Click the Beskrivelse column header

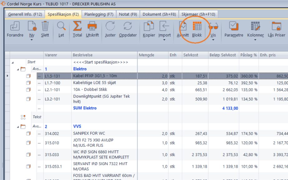pyautogui.click(x=105, y=55)
